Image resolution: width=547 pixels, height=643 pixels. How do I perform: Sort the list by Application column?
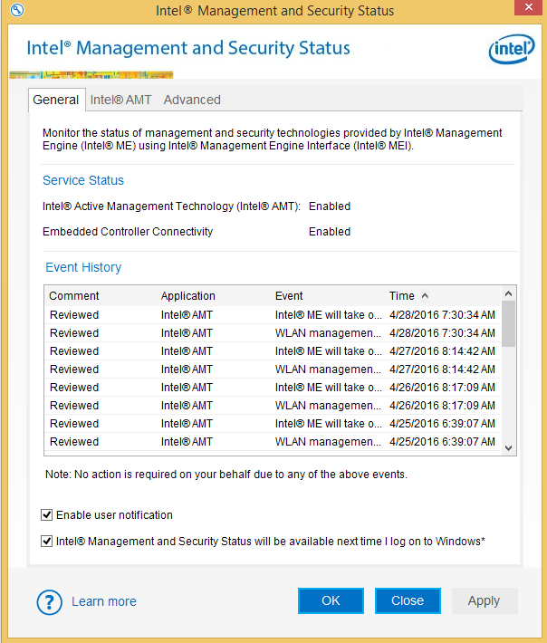tap(188, 296)
